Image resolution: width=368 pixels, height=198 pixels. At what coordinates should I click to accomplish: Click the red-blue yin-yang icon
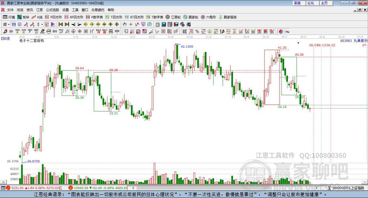(x=281, y=31)
